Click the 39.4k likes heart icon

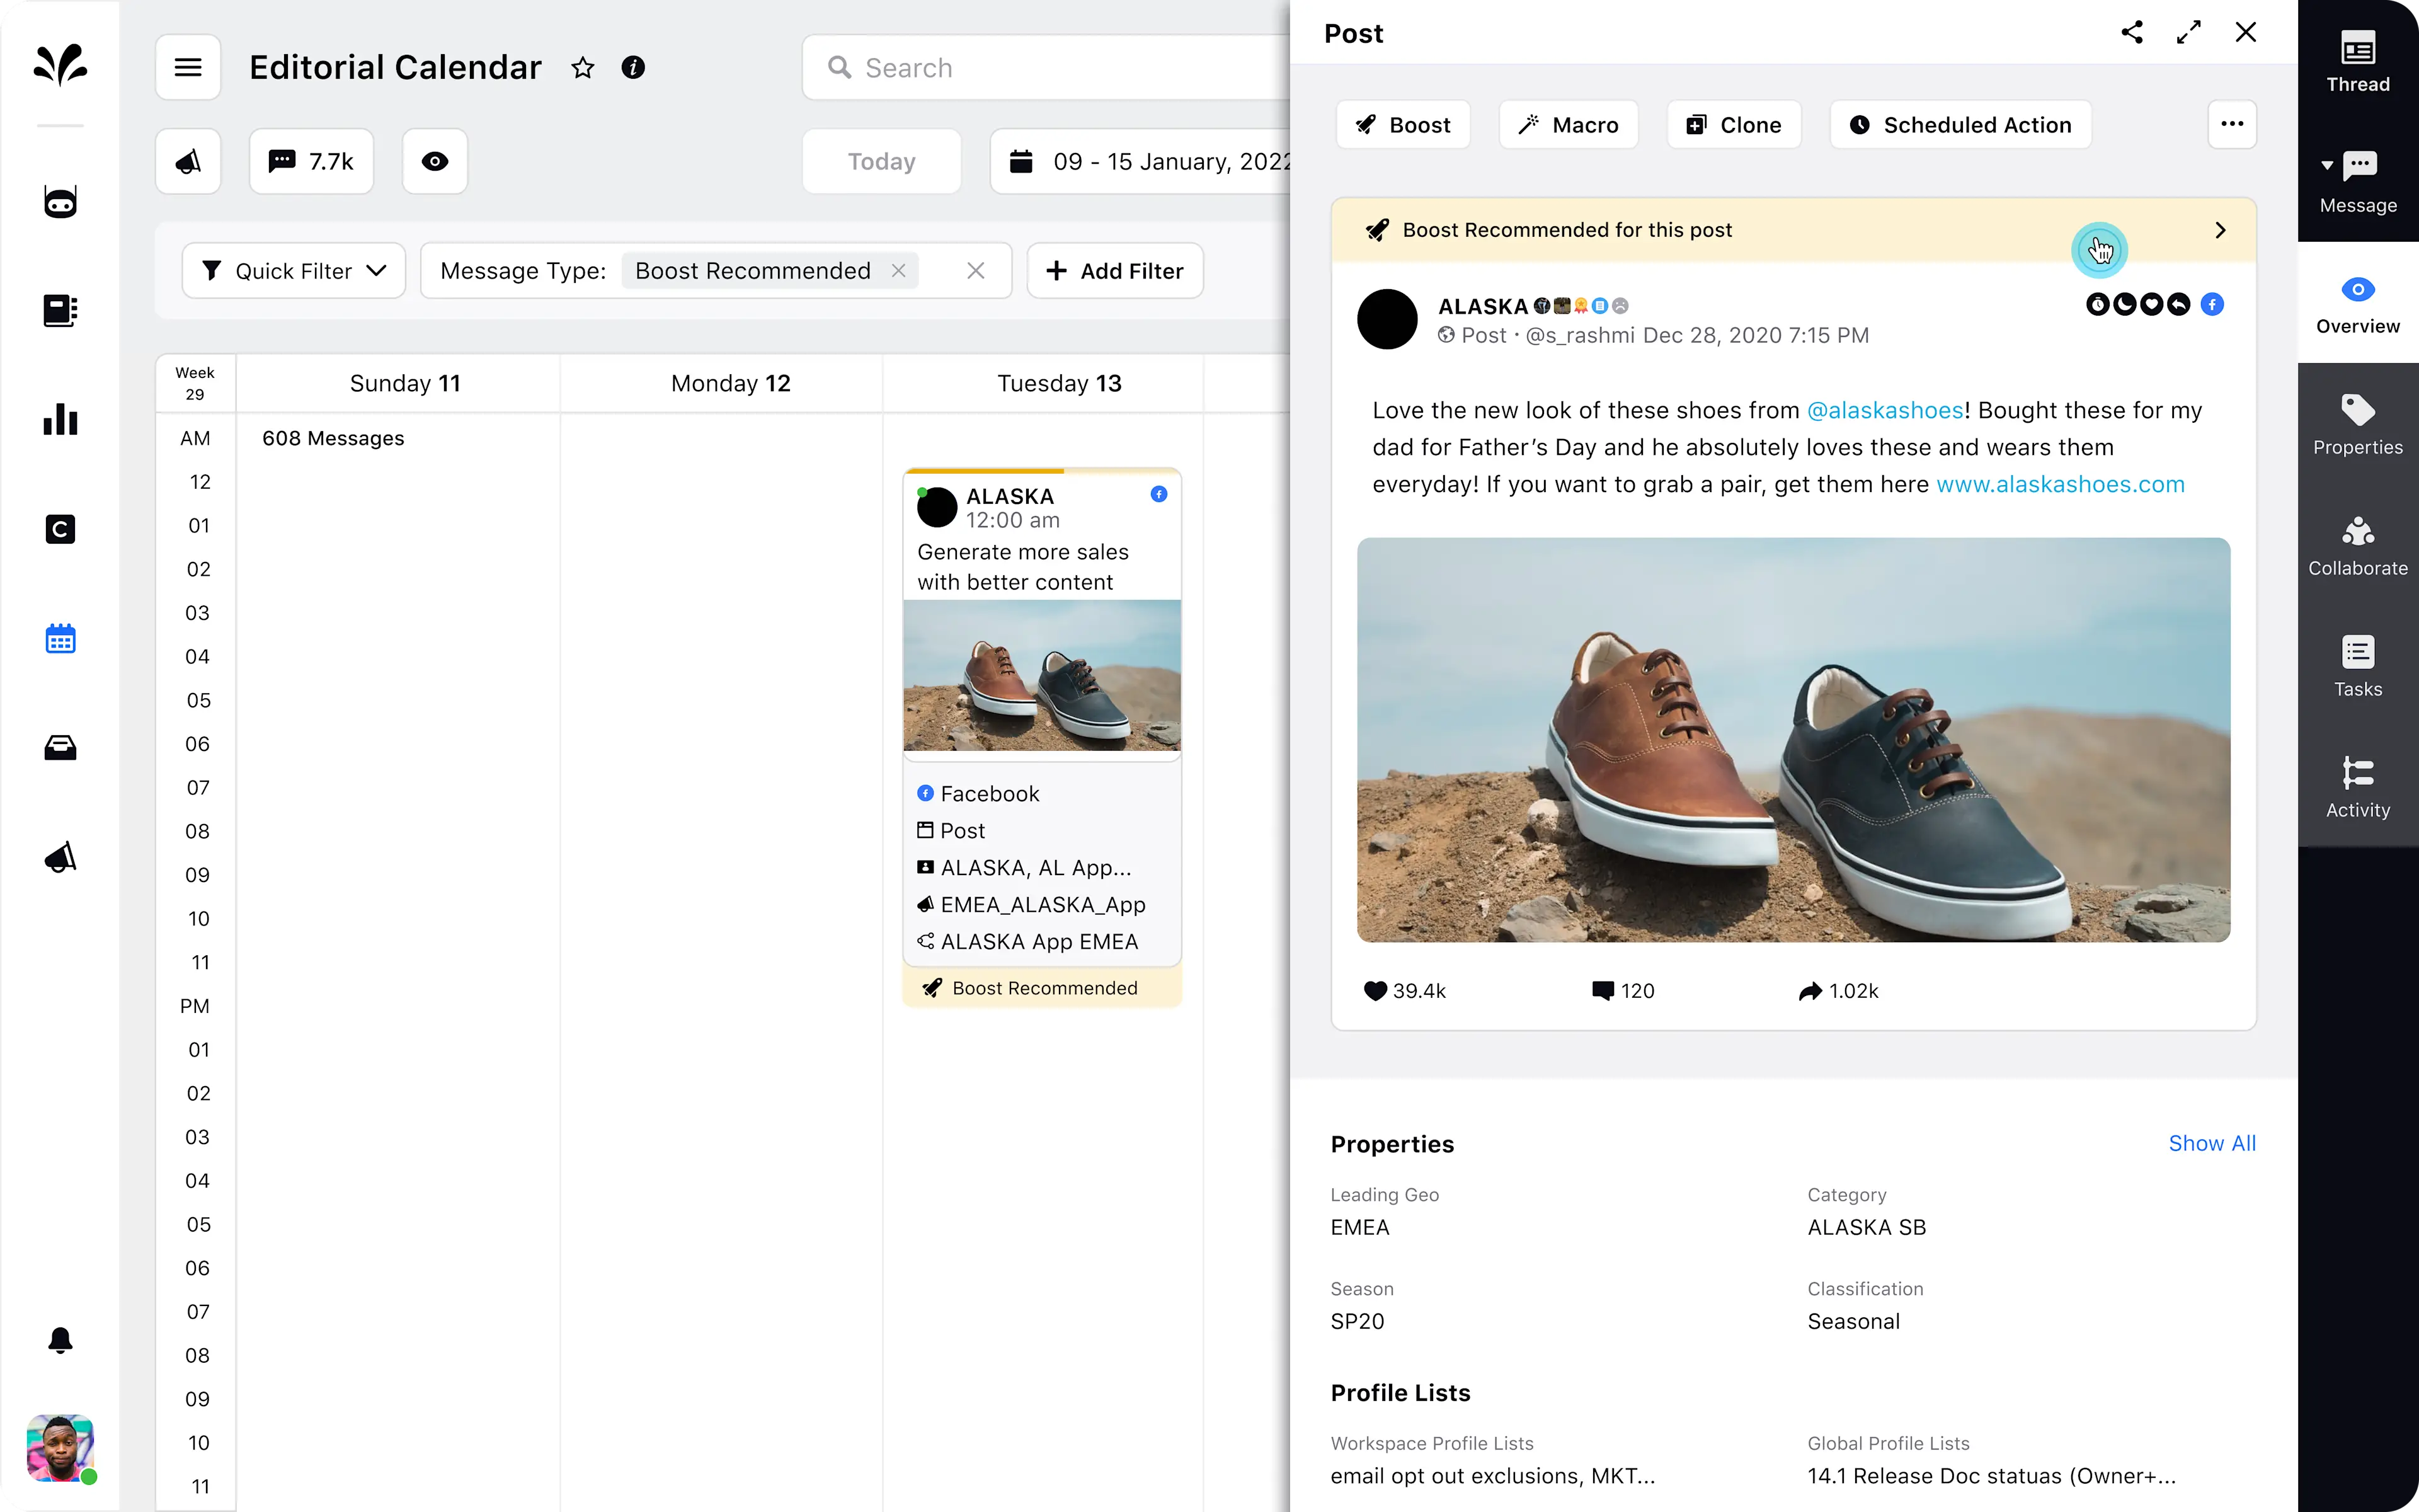click(x=1375, y=990)
